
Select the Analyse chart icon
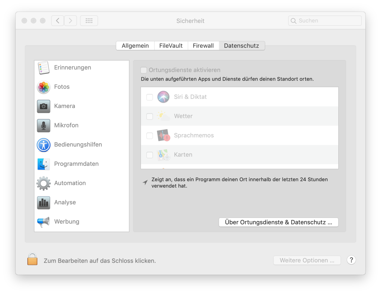[x=44, y=203]
